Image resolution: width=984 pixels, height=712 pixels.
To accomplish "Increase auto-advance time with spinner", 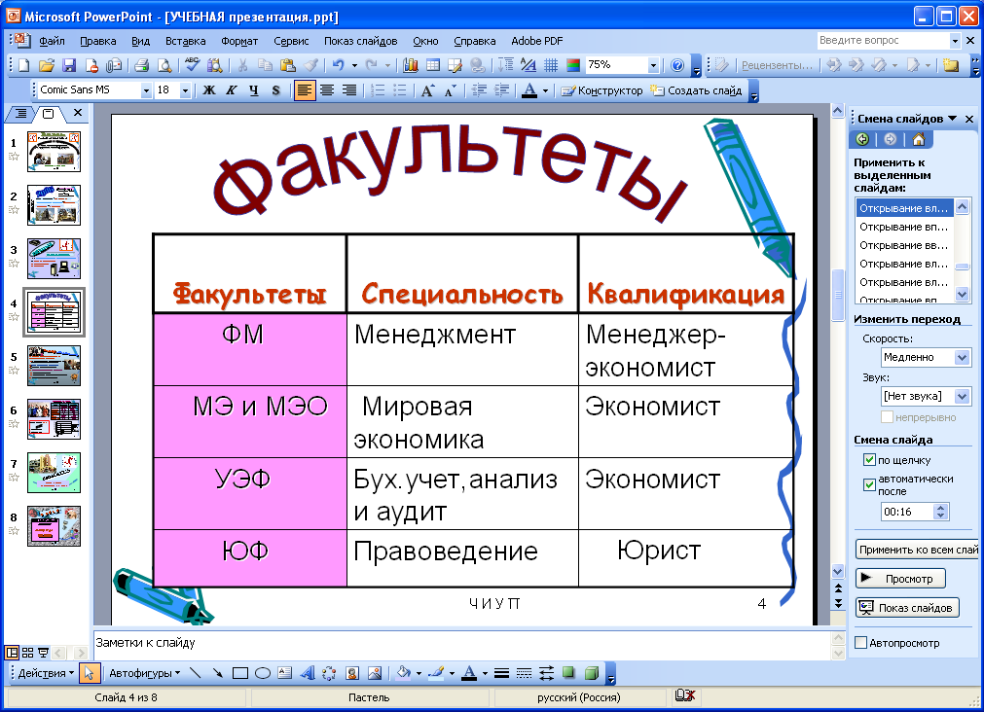I will (x=940, y=508).
